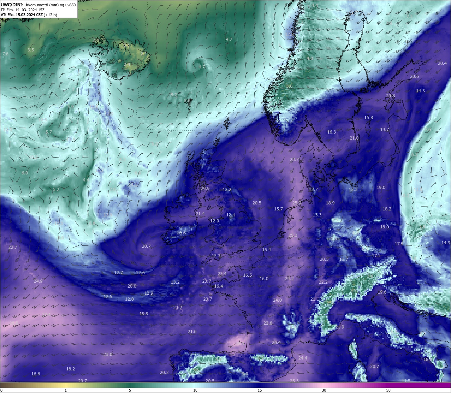
Task: Click the map value '19.7'
Action: [x=384, y=130]
